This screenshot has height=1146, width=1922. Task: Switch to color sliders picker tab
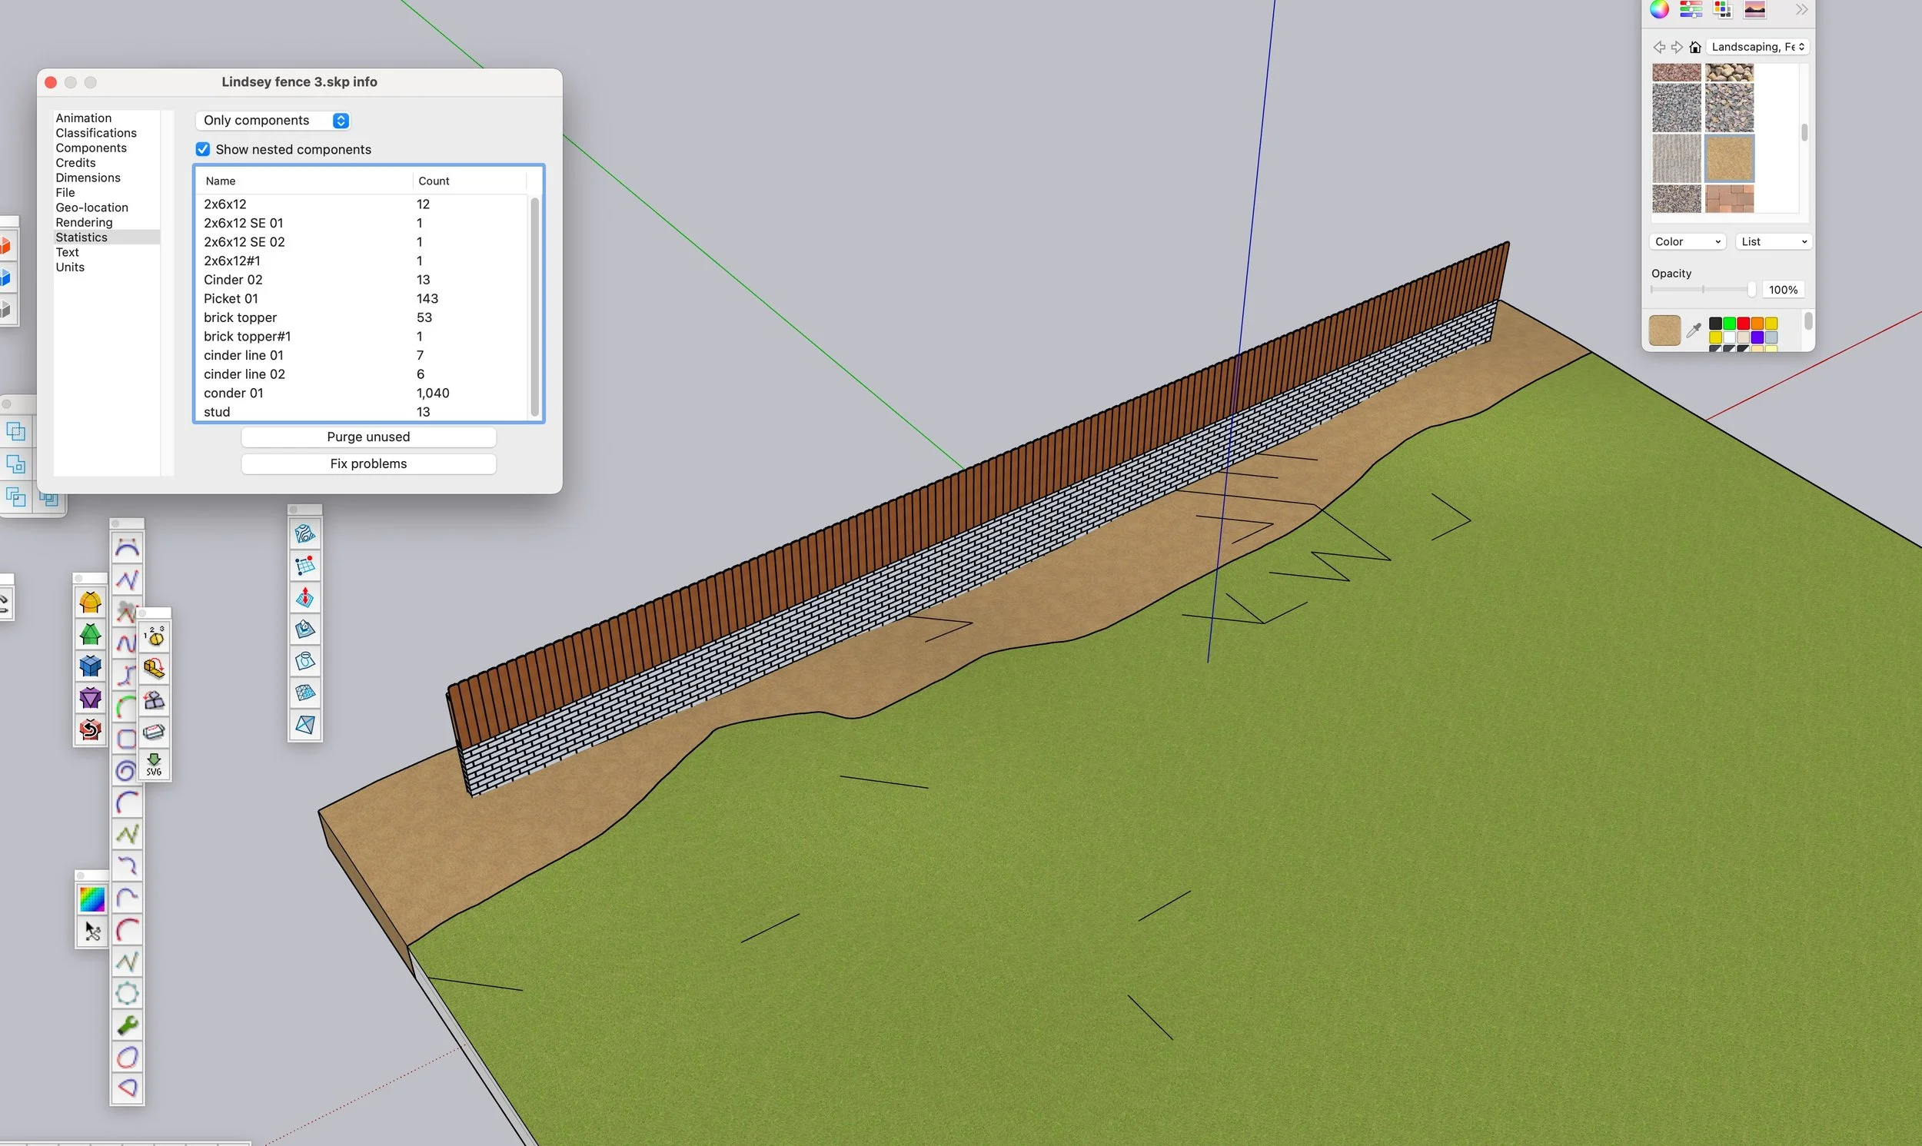pyautogui.click(x=1691, y=9)
